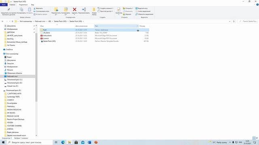Show hidden system tray icons chevron
The height and width of the screenshot is (145, 259).
coord(230,142)
